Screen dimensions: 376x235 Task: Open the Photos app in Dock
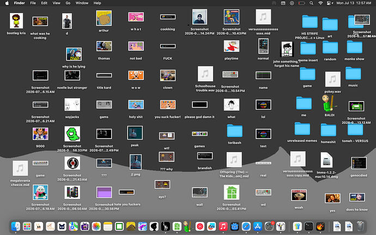point(96,226)
